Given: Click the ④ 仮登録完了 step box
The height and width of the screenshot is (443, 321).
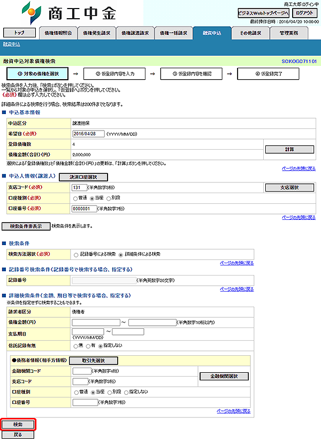Looking at the screenshot, I should point(268,74).
